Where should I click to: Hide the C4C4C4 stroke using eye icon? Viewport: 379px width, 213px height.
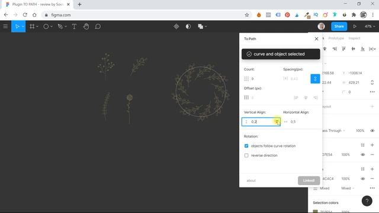coord(363,179)
